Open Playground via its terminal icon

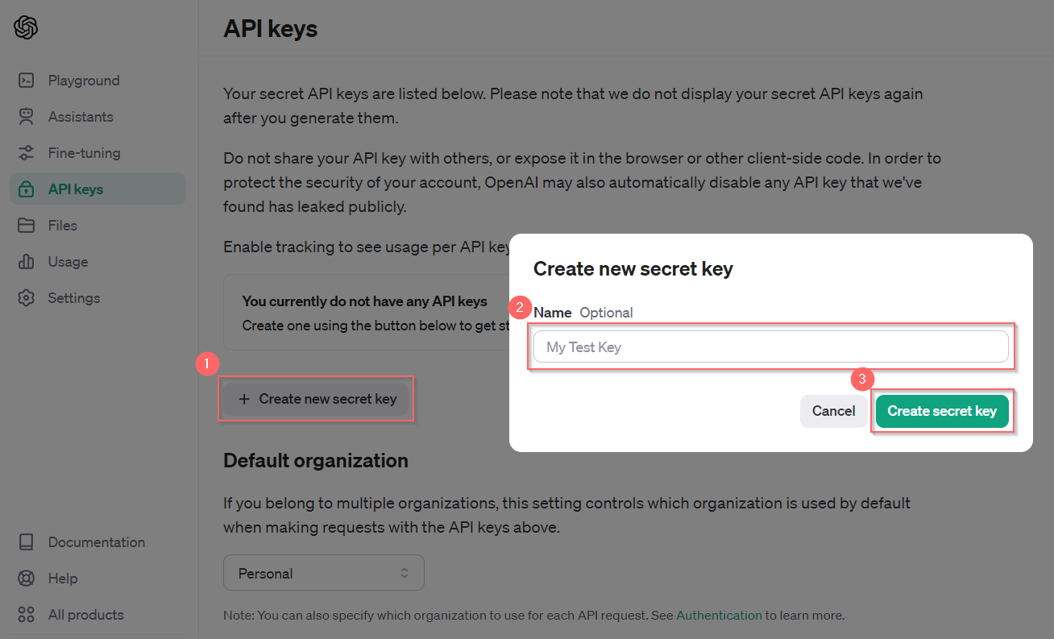pyautogui.click(x=27, y=81)
